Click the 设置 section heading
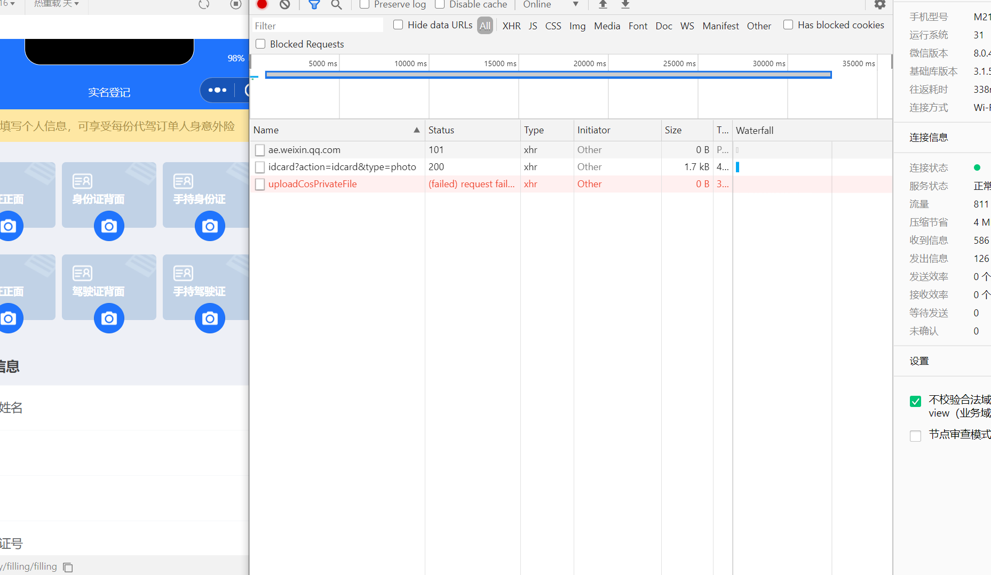991x575 pixels. 919,361
